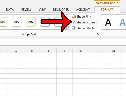Open the Shape Styles dialog launcher
Screen dimensions: 126x96
coord(98,34)
